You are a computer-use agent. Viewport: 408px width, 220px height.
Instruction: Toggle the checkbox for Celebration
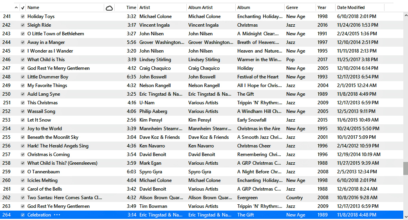coord(23,215)
